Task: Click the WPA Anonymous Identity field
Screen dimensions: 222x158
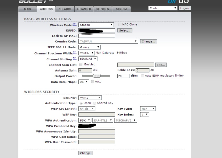Action: coord(97,131)
